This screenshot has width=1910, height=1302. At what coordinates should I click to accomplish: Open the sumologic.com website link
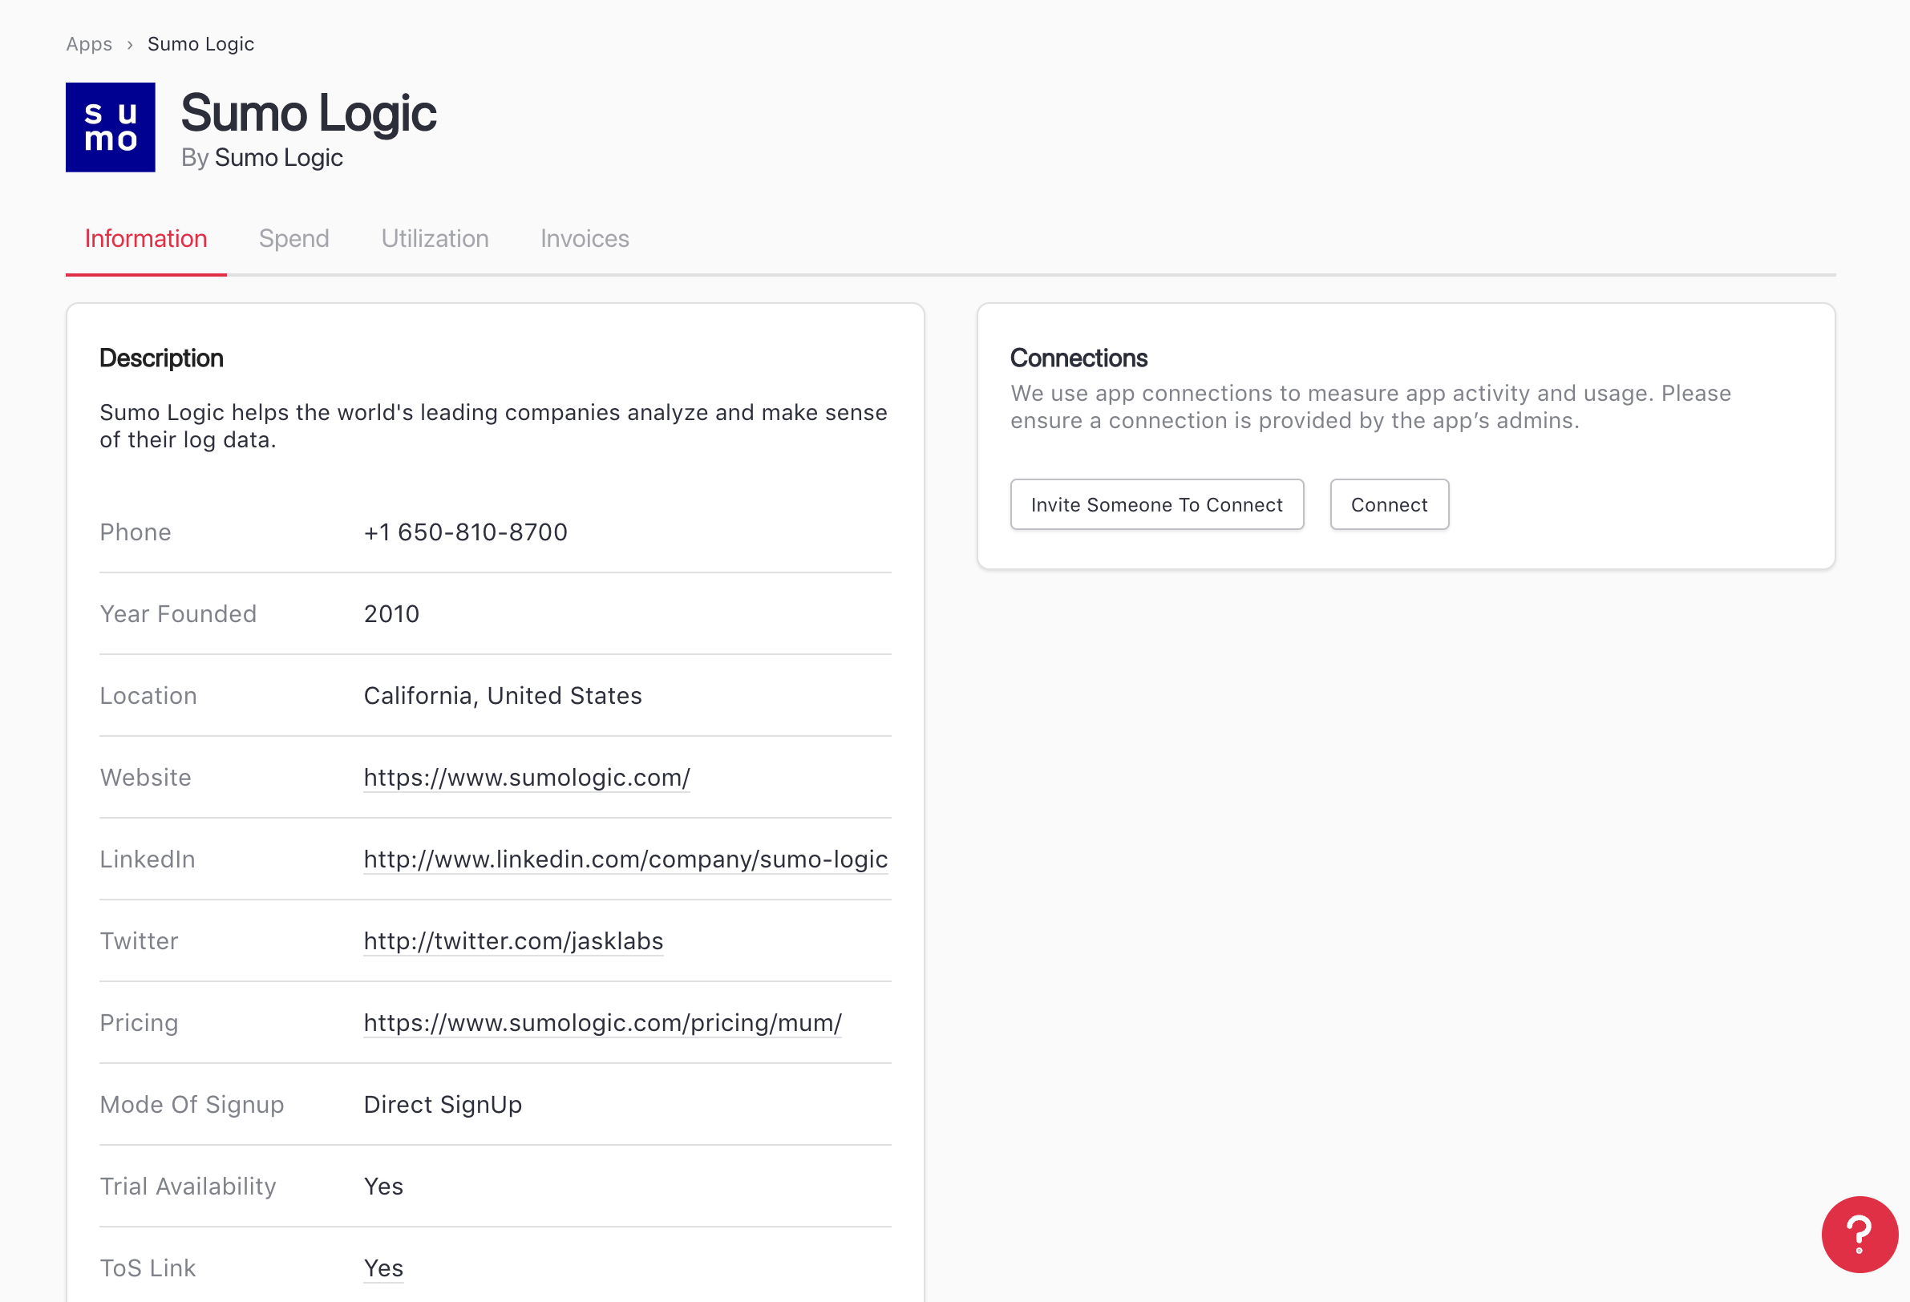526,778
